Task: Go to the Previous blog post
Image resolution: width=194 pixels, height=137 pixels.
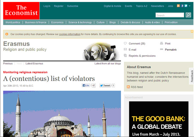Action: click(8, 63)
